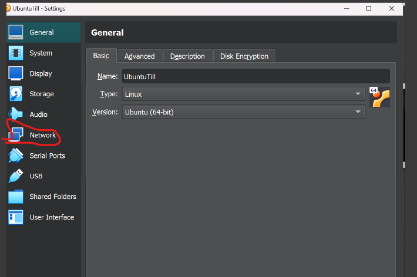Go to Audio settings label

tap(38, 114)
